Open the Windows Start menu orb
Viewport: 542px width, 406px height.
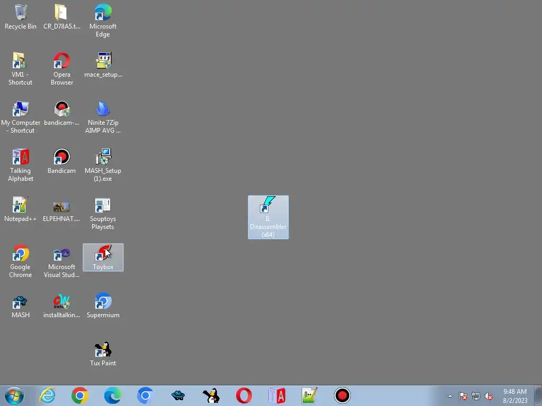14,395
